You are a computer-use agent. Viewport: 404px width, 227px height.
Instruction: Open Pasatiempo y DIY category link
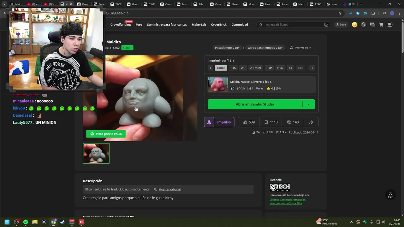tap(227, 48)
